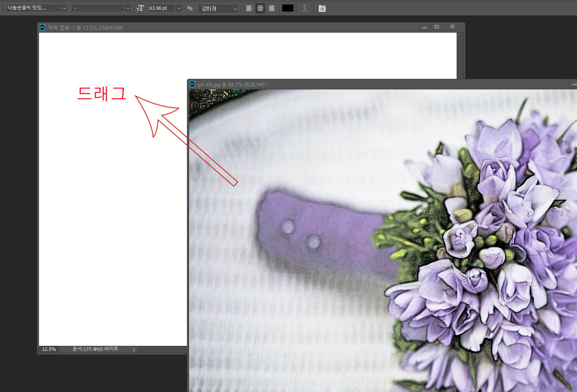Viewport: 577px width, 392px height.
Task: Click the anti-aliasing 'aa' icon
Action: (x=190, y=8)
